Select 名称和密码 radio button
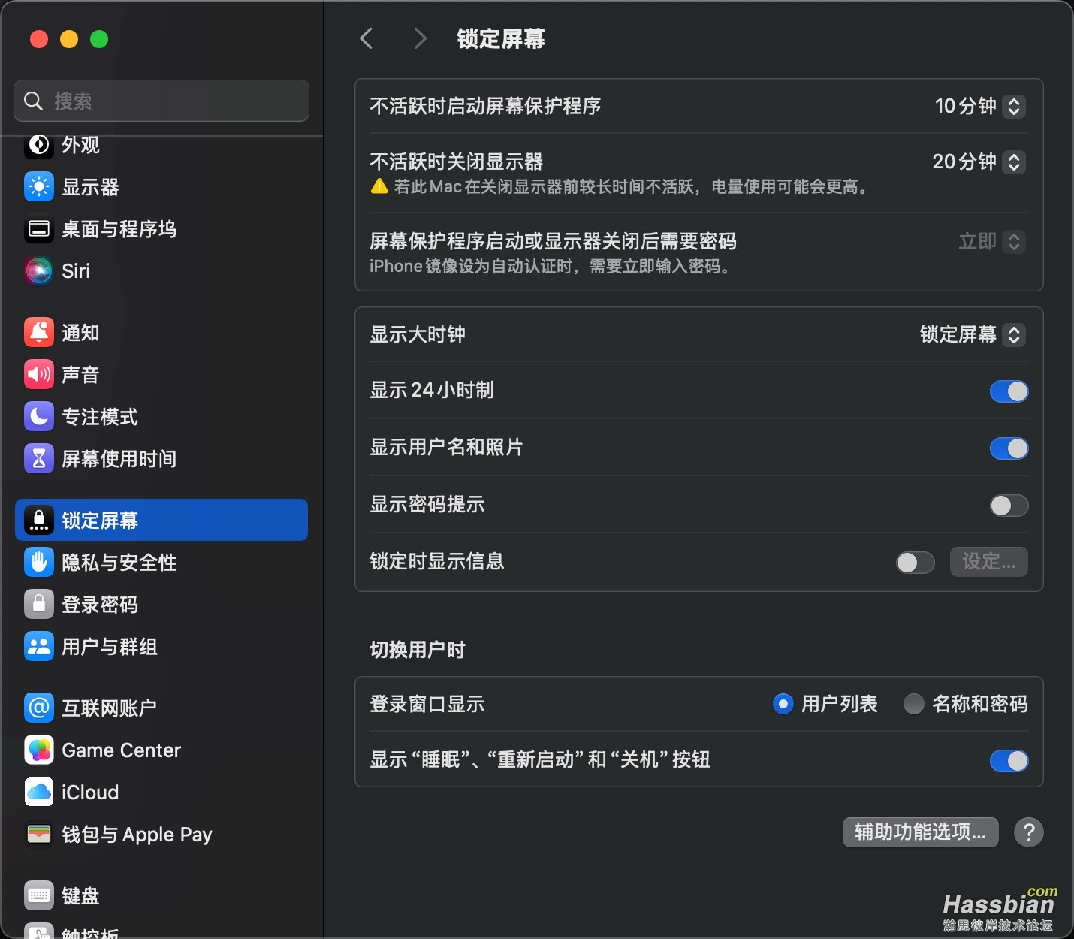The height and width of the screenshot is (939, 1074). click(913, 704)
